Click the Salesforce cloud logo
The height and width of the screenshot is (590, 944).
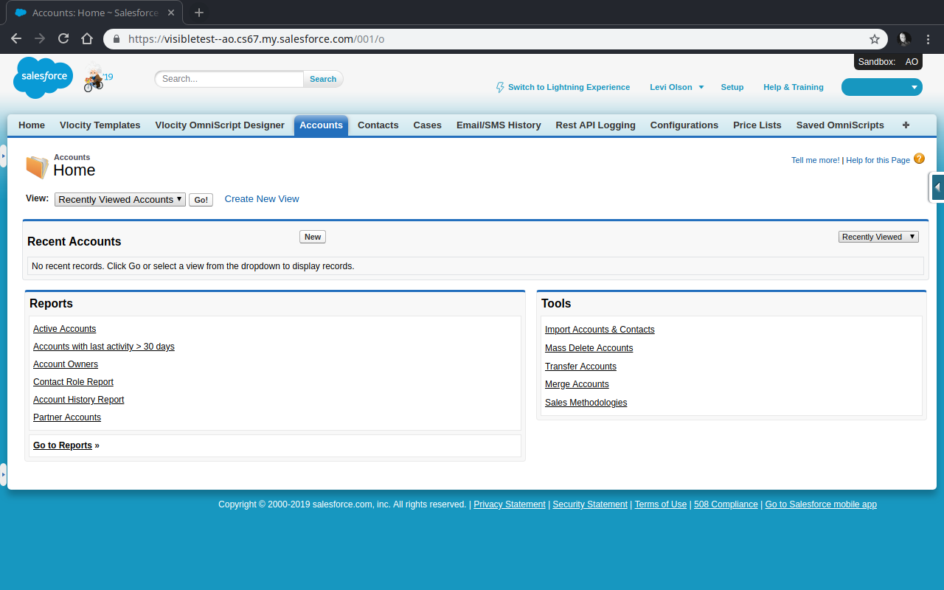[44, 77]
